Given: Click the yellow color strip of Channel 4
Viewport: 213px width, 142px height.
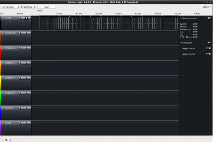Looking at the screenshot, I should click(x=1, y=83).
